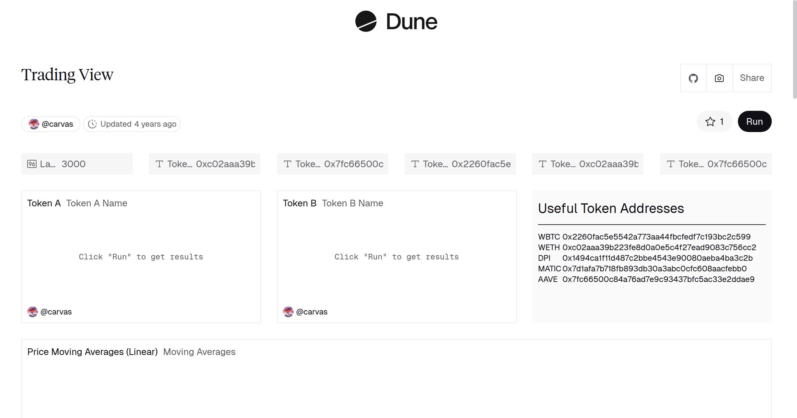Edit the last 0x7fc66500c token field
797x418 pixels.
[737, 164]
